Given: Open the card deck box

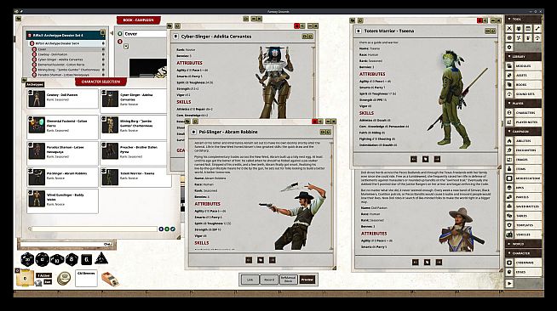Looking at the screenshot, I should tap(110, 279).
